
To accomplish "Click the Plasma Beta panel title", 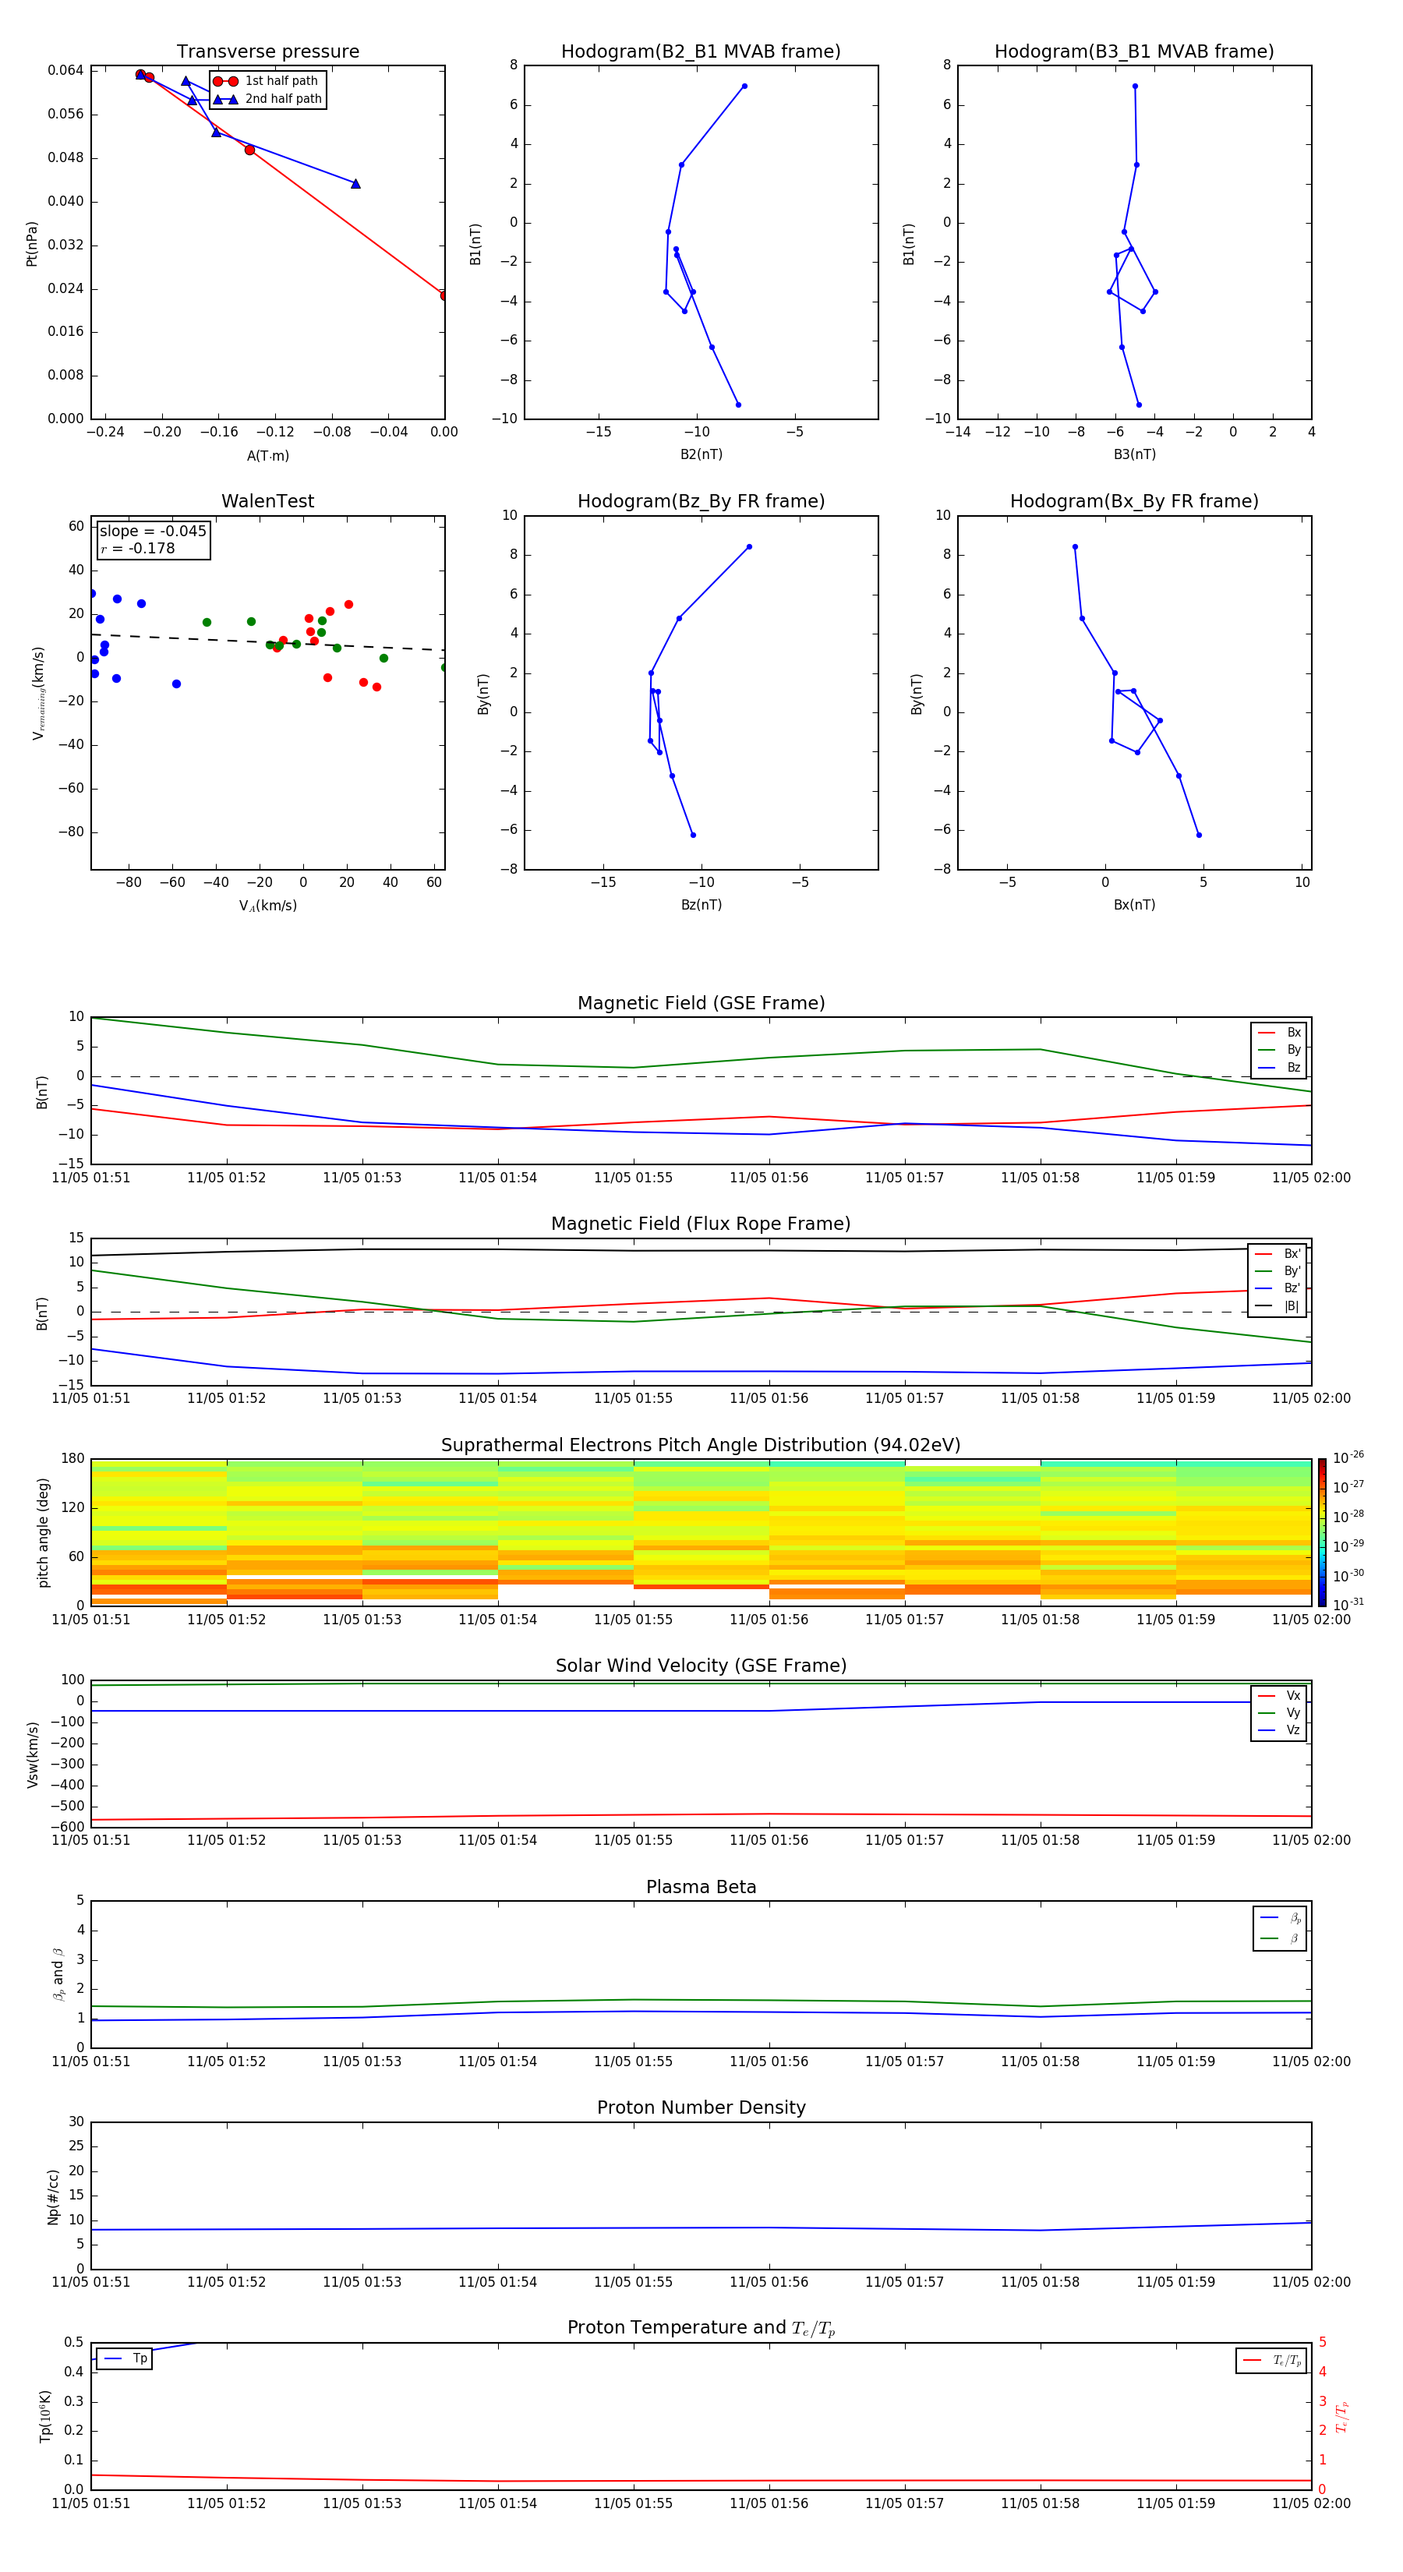I will [701, 1887].
